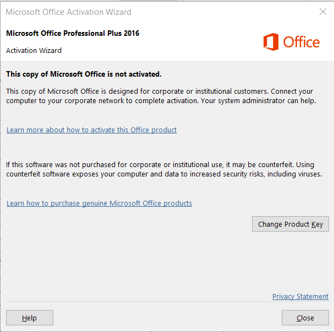The width and height of the screenshot is (334, 332).
Task: Click the "Activation Wizard" subtitle text
Action: pyautogui.click(x=34, y=51)
